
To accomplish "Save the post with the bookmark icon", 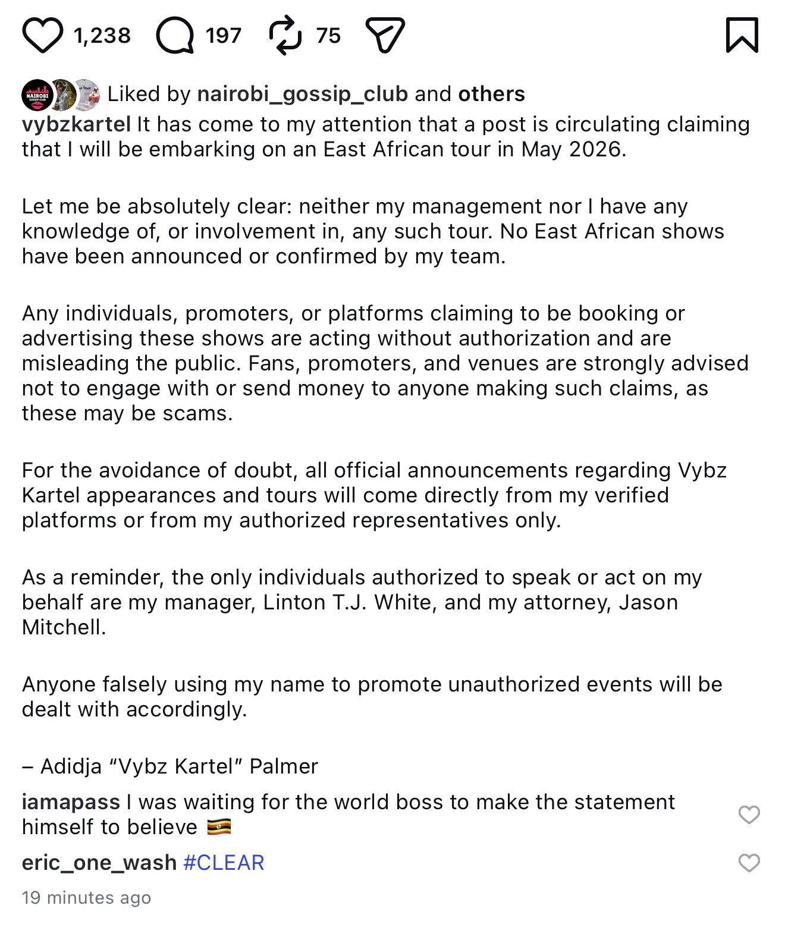I will pyautogui.click(x=742, y=35).
